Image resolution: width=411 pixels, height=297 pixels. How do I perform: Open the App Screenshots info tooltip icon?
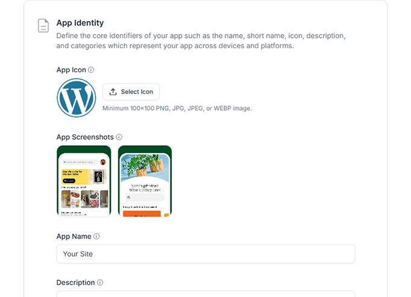point(119,137)
